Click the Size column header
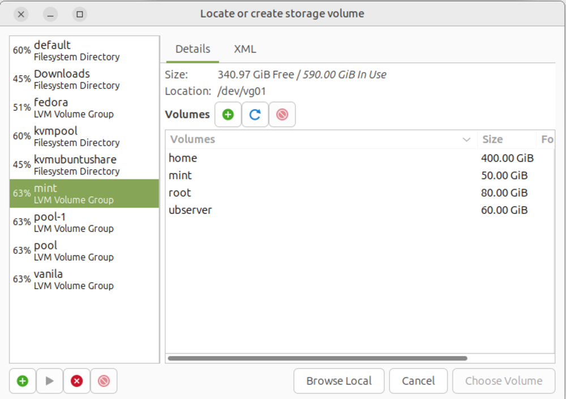The width and height of the screenshot is (566, 399). (492, 140)
